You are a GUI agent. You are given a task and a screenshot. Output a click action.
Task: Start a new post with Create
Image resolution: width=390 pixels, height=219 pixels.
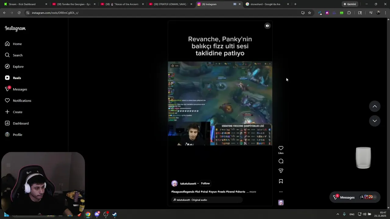tap(14, 112)
